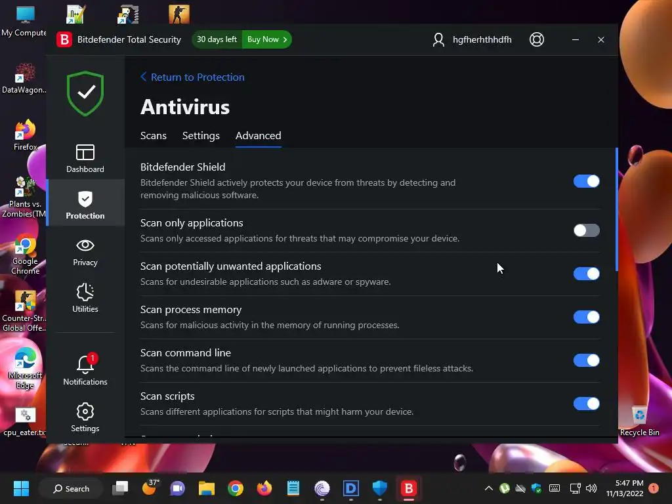This screenshot has width=672, height=504.
Task: Open Bitdefender Settings gear in sidebar
Action: (x=85, y=417)
